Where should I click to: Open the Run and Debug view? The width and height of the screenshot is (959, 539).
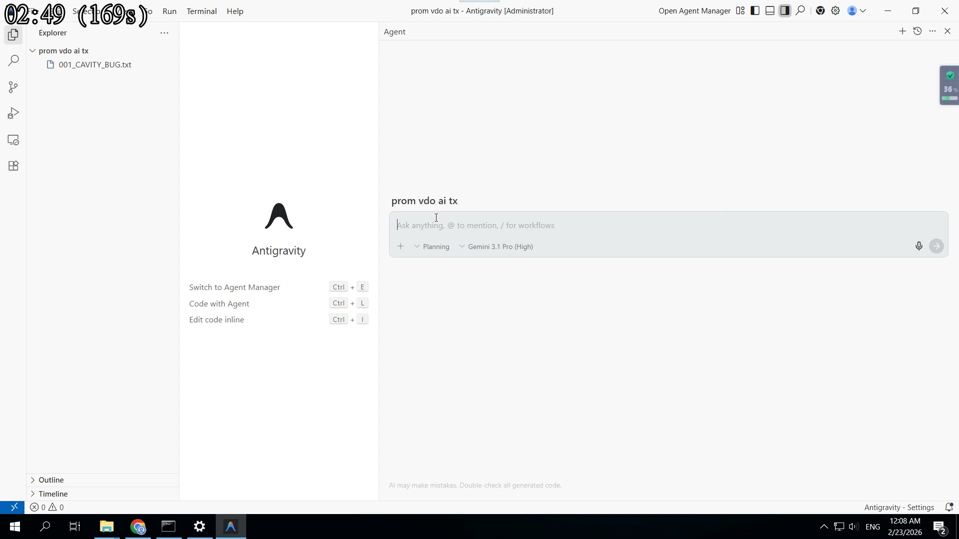tap(13, 114)
